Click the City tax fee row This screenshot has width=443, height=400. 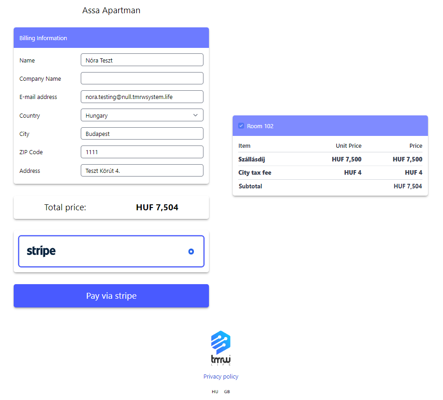pos(330,173)
